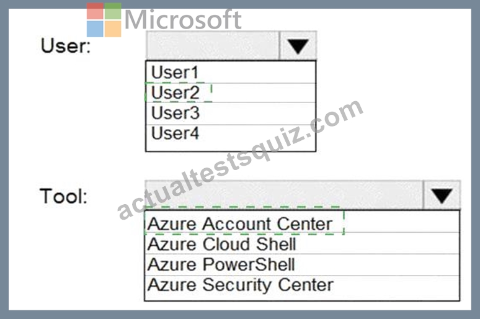Select User1 from the list
The image size is (480, 319).
[x=231, y=73]
